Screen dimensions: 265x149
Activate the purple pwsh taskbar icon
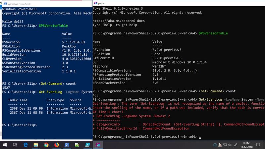98,145
